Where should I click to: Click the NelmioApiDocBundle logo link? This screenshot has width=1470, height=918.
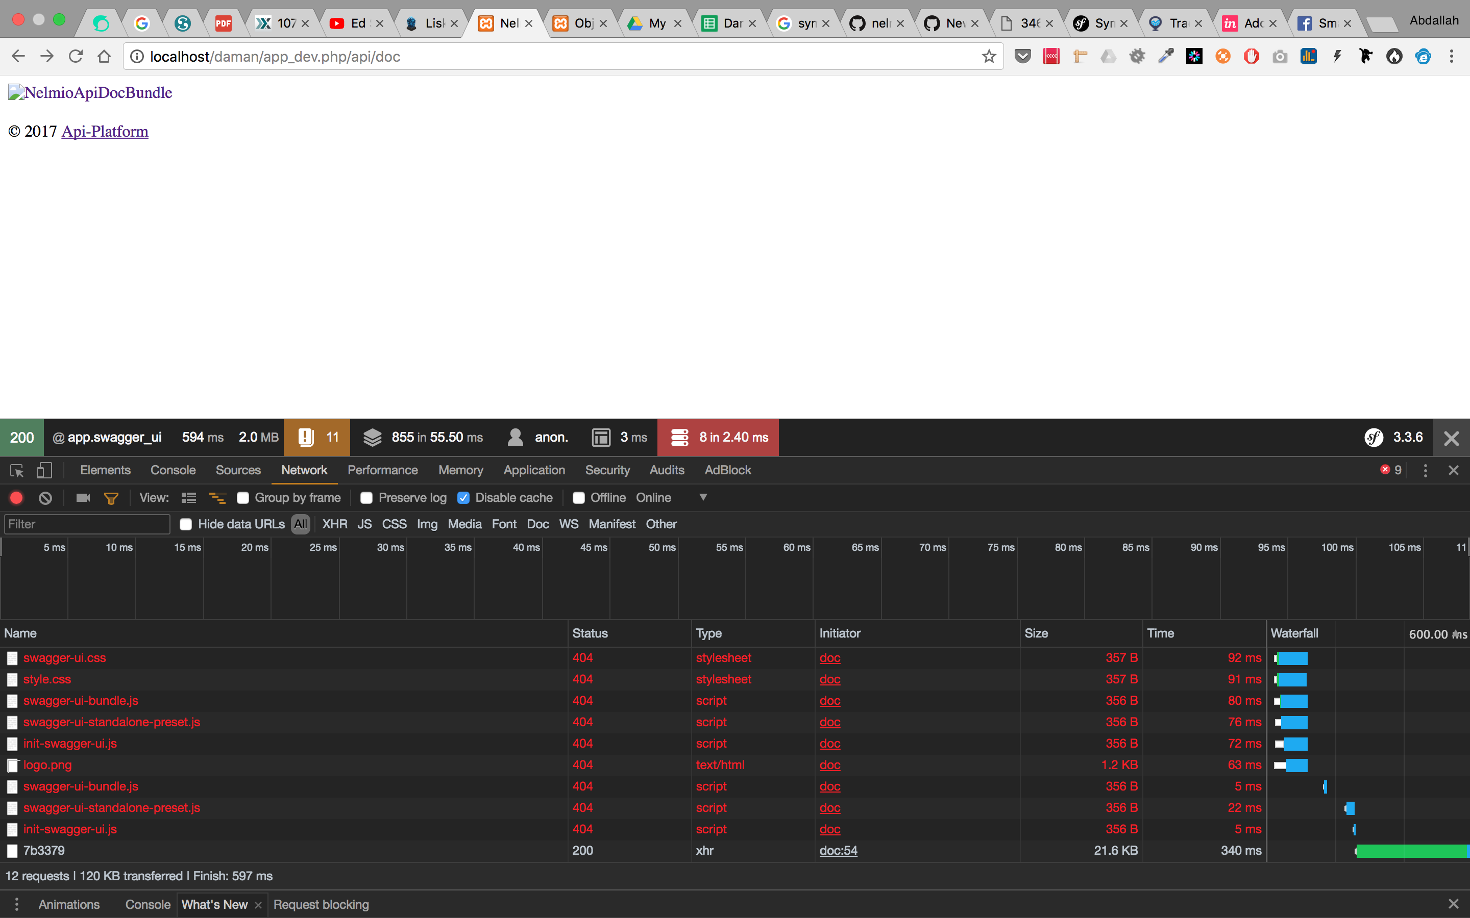90,92
